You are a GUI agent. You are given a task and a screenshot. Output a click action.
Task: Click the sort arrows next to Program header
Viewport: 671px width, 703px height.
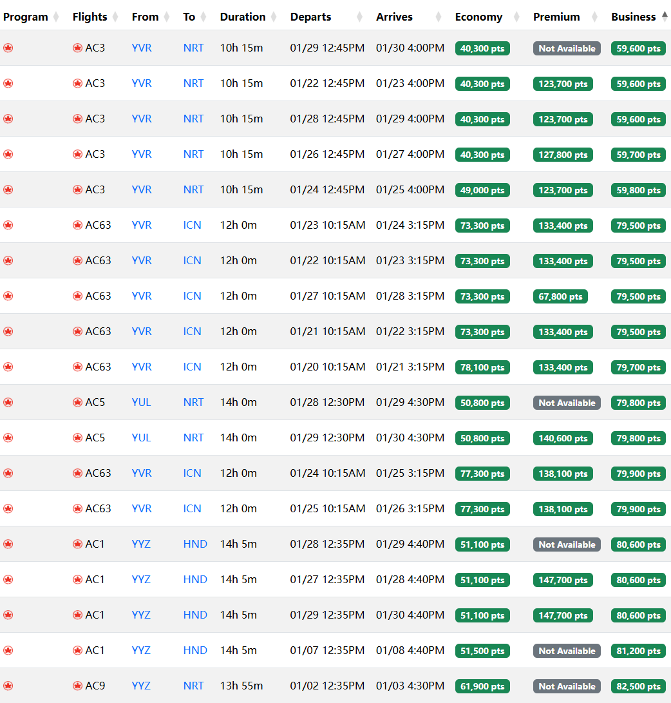(x=56, y=17)
